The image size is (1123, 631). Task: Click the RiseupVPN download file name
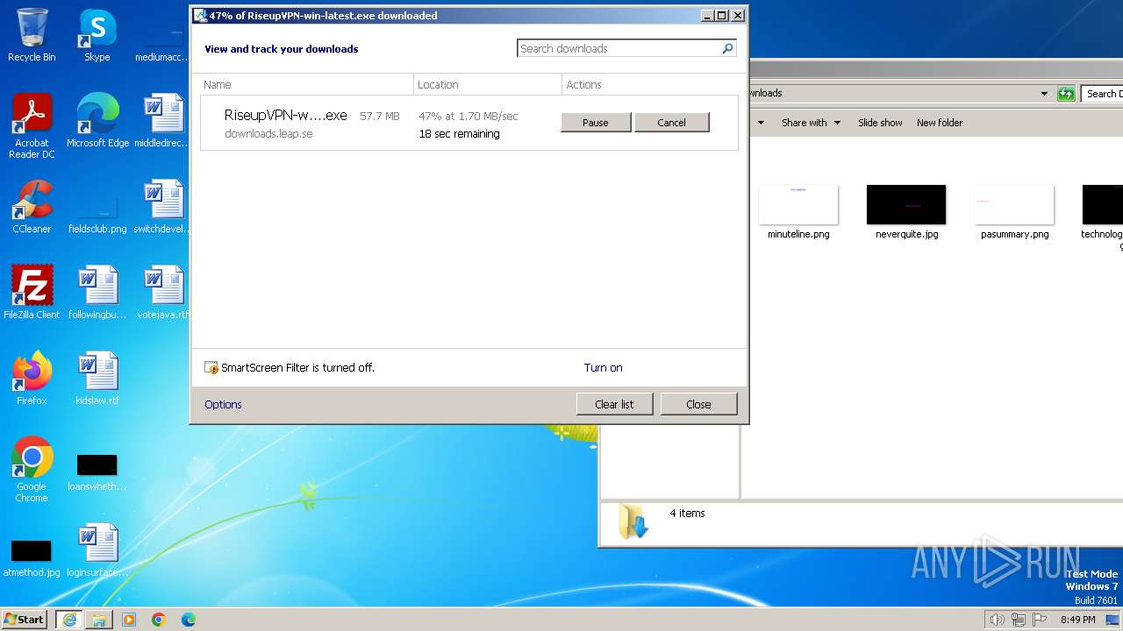pyautogui.click(x=286, y=116)
